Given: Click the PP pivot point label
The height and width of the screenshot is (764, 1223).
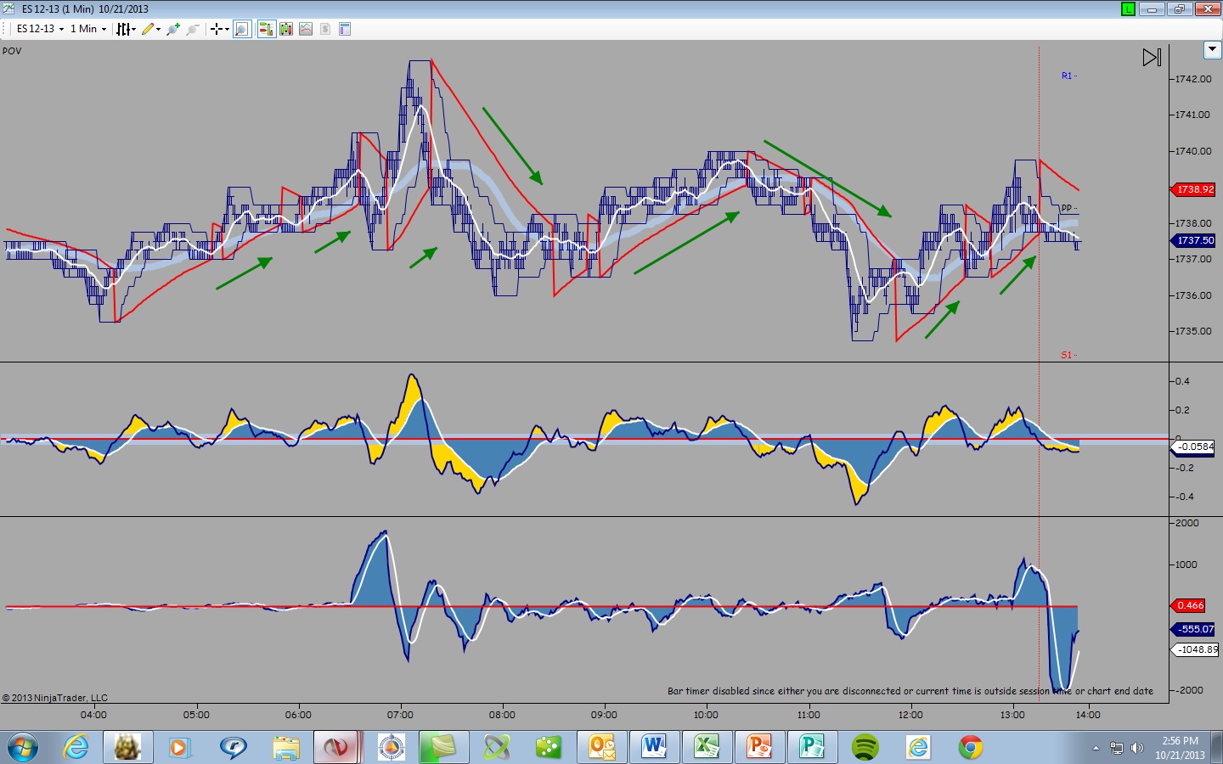Looking at the screenshot, I should tap(1068, 208).
